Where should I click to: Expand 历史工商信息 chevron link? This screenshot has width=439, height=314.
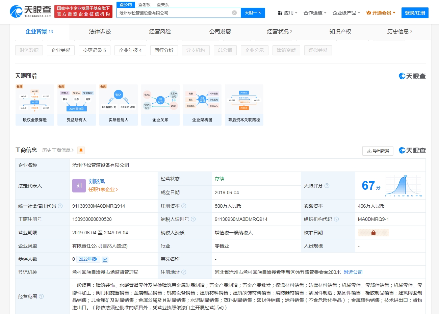[58, 150]
